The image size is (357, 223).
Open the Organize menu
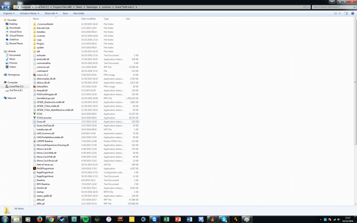pyautogui.click(x=9, y=14)
